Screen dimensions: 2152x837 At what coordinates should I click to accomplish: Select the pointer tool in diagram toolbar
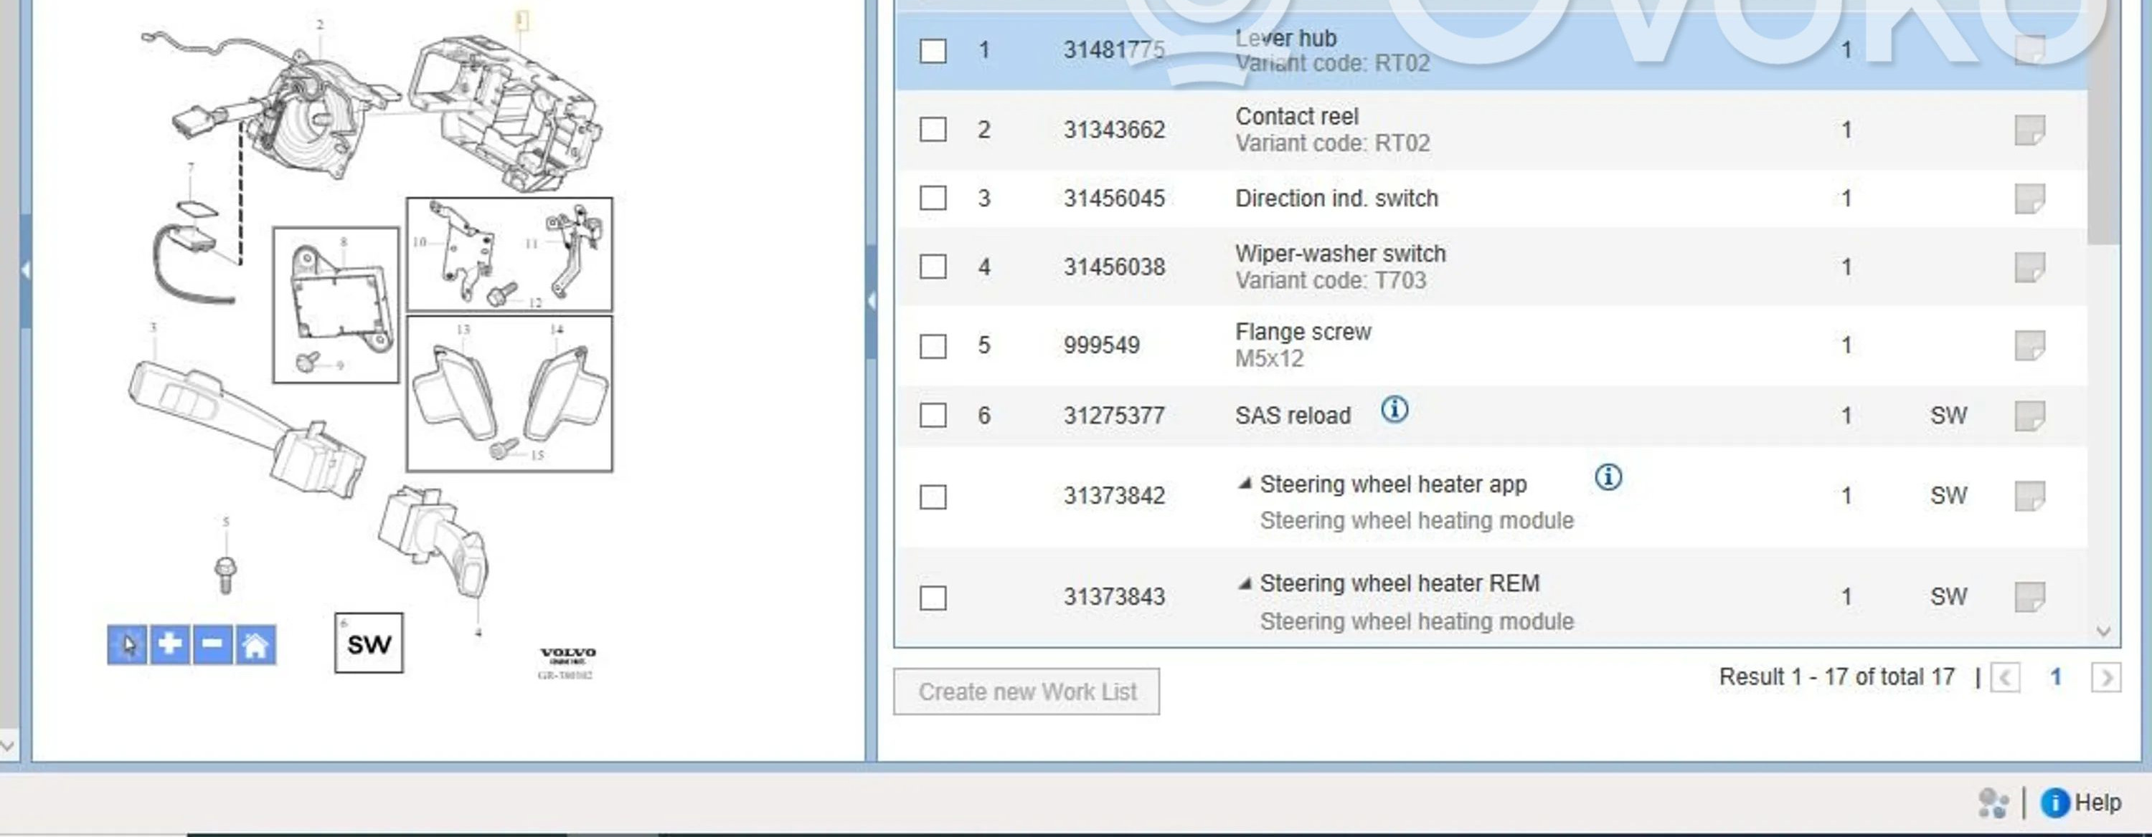(127, 644)
